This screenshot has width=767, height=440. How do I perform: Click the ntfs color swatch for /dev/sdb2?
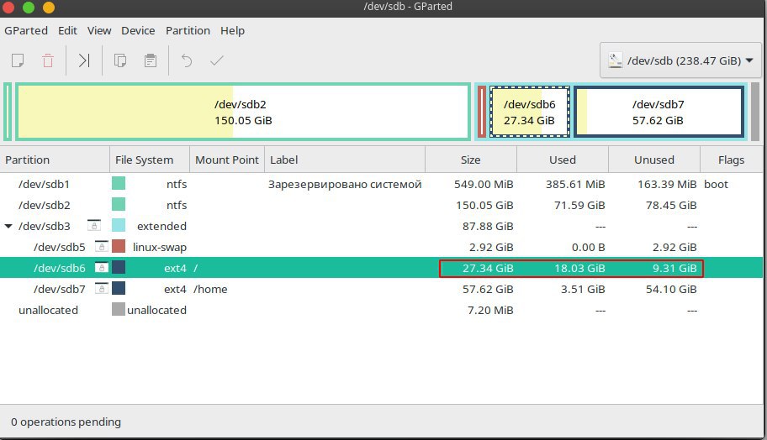click(x=119, y=204)
